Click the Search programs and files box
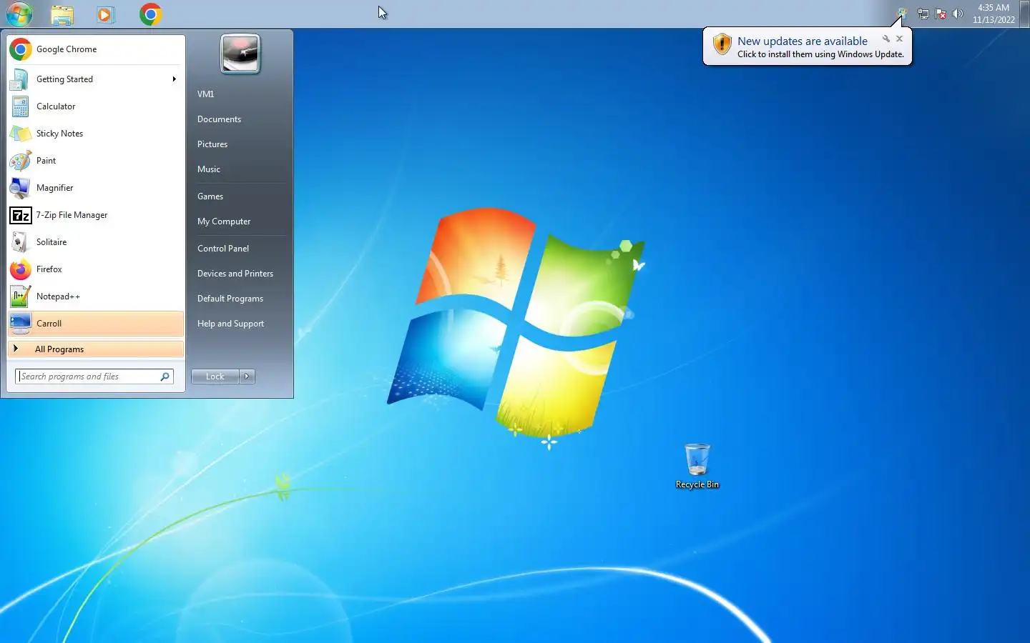This screenshot has width=1030, height=643. pyautogui.click(x=94, y=377)
